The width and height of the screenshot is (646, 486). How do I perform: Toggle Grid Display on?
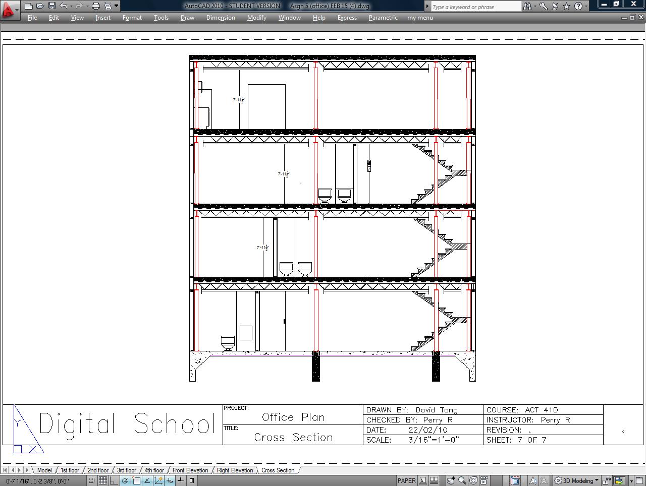tap(103, 480)
